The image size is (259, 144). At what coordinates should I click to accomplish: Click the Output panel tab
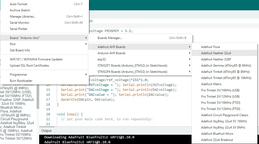tap(46, 131)
